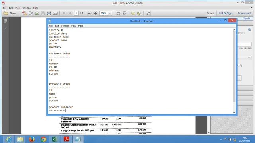Switch to Adobe Reader from the taskbar
This screenshot has height=143, width=255.
pyautogui.click(x=67, y=139)
